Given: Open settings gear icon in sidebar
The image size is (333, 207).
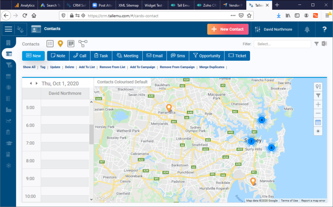Looking at the screenshot, I should tap(8, 165).
